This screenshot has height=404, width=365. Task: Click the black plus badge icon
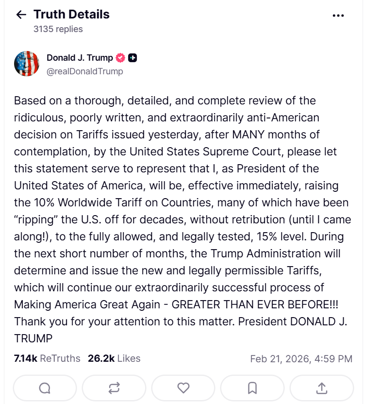[133, 58]
